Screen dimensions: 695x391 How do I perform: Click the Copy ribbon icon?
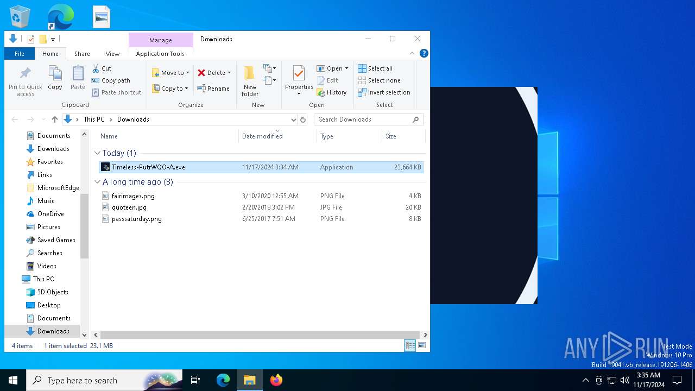(x=55, y=78)
